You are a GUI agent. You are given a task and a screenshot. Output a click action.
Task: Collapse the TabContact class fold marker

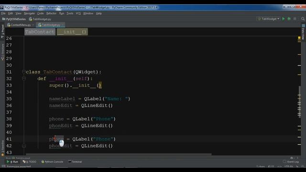point(24,72)
